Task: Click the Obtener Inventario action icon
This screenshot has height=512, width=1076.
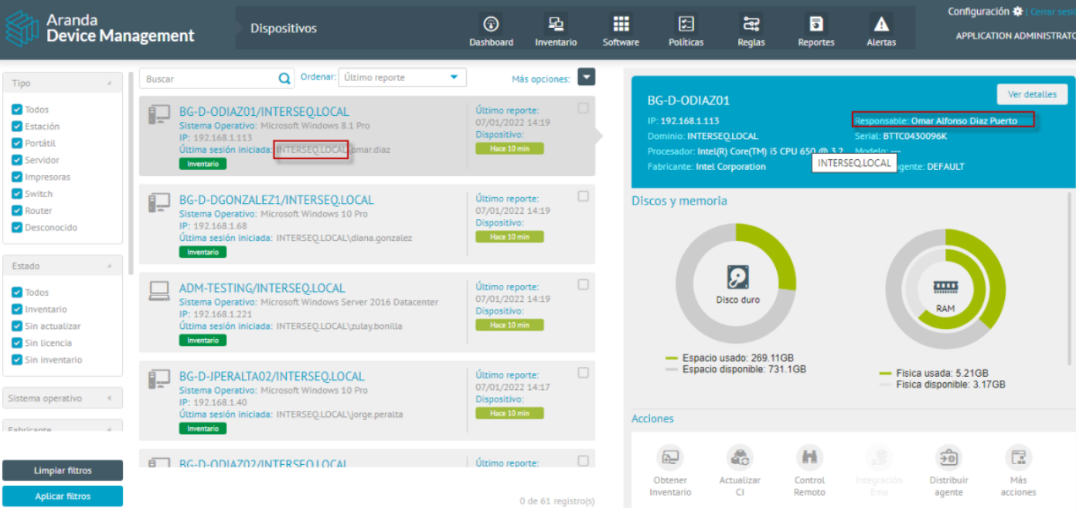Action: [x=670, y=457]
